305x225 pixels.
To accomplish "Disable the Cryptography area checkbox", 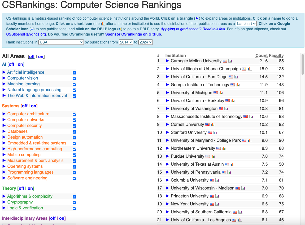I will point(74,202).
